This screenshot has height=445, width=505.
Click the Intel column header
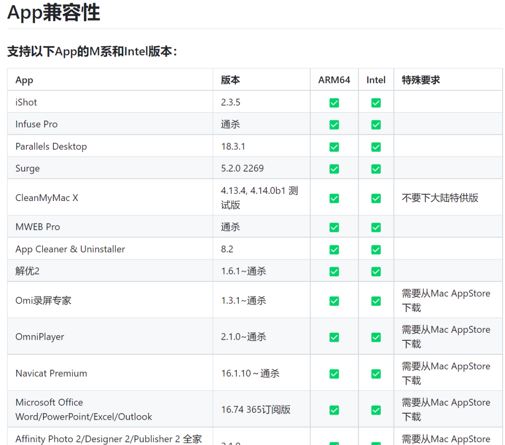click(376, 80)
